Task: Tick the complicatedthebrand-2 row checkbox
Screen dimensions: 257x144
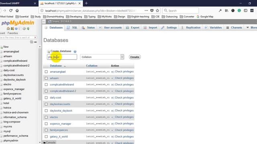Action: 46,91
